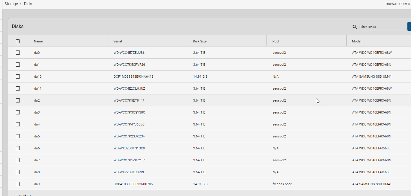Image resolution: width=411 pixels, height=196 pixels.
Task: Sort by the Pool column header
Action: coord(276,41)
